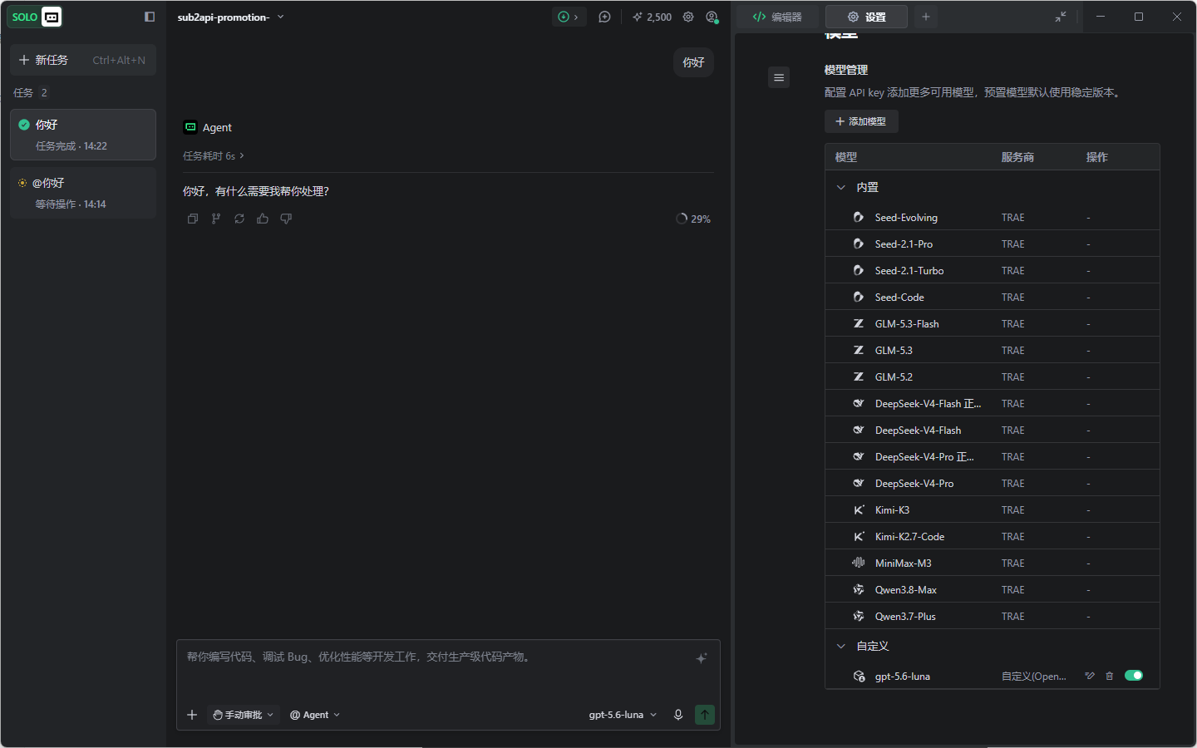Expand the green download update button
The height and width of the screenshot is (748, 1197).
pyautogui.click(x=569, y=17)
